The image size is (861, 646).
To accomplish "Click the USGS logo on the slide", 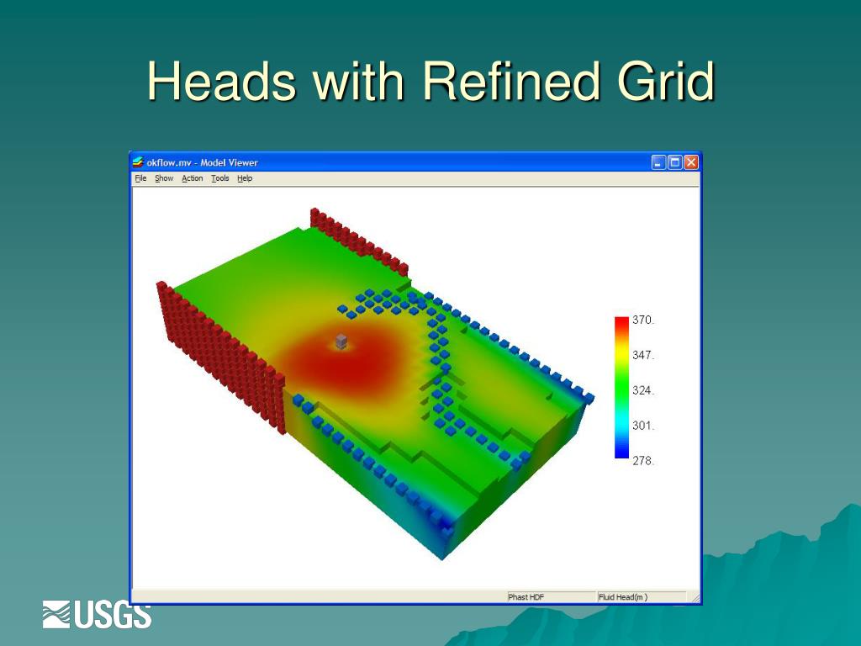I will click(97, 615).
